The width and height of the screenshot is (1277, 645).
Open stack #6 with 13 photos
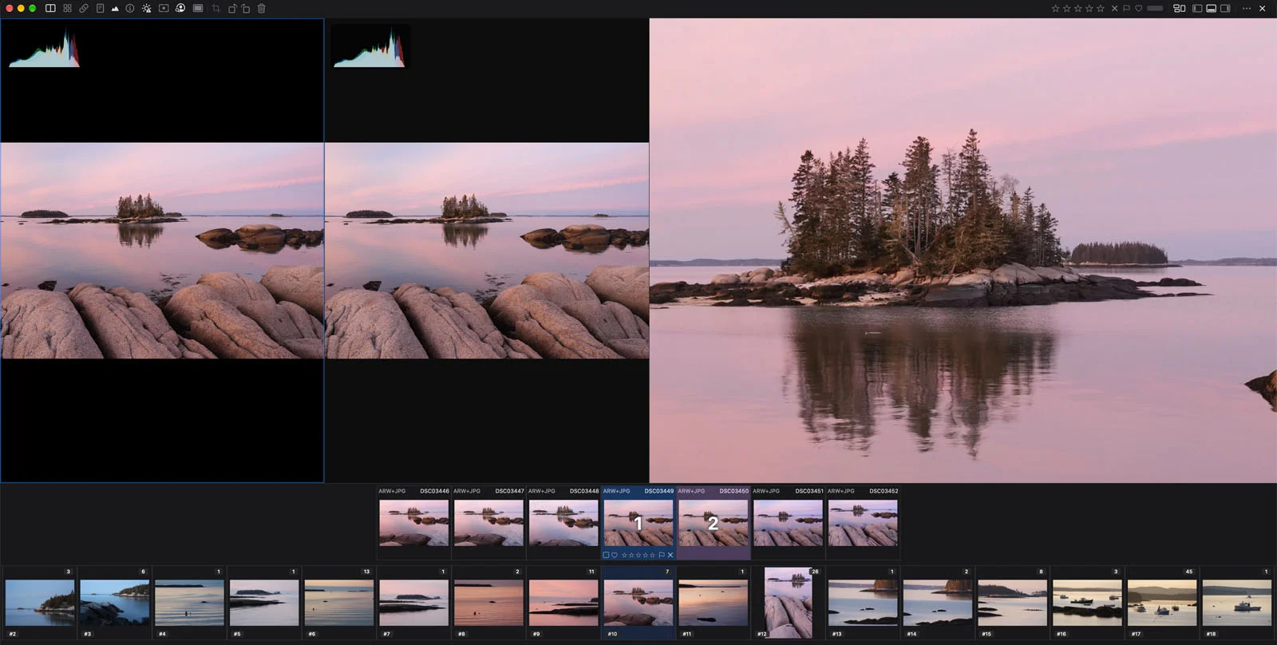click(x=339, y=603)
